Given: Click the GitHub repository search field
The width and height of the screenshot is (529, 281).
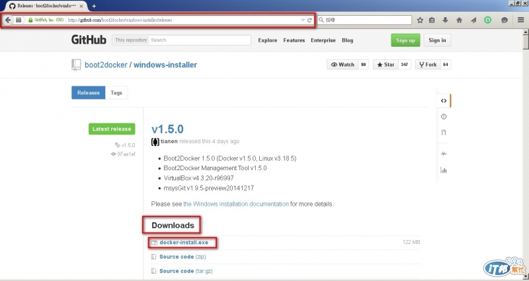Looking at the screenshot, I should [x=200, y=40].
